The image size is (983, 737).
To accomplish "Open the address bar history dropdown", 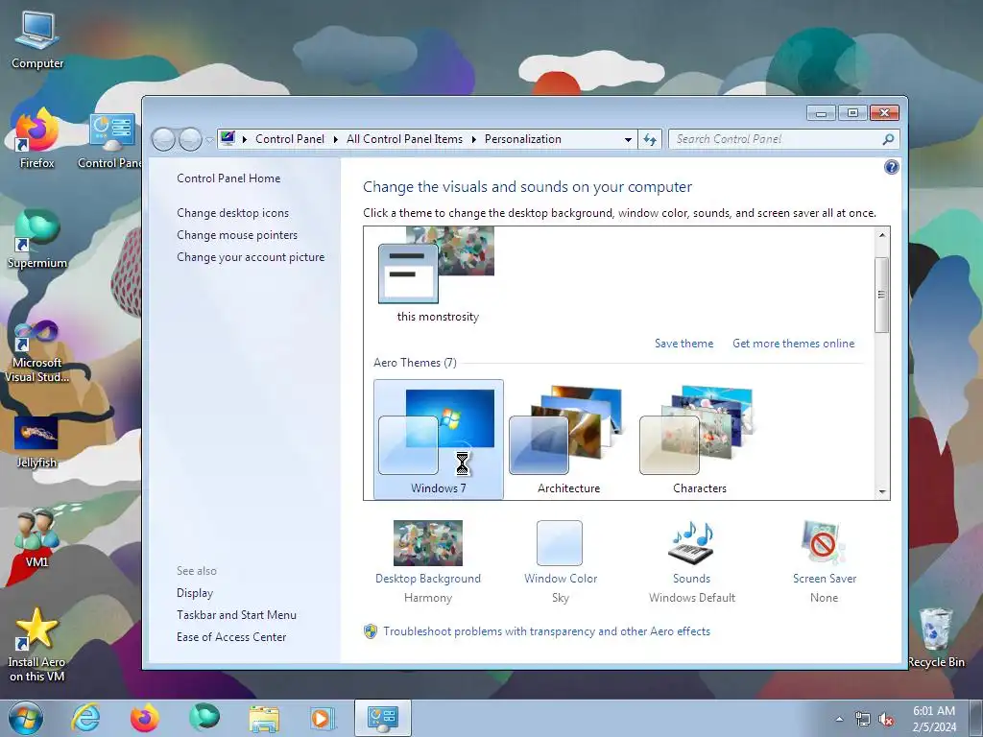I will pos(628,140).
